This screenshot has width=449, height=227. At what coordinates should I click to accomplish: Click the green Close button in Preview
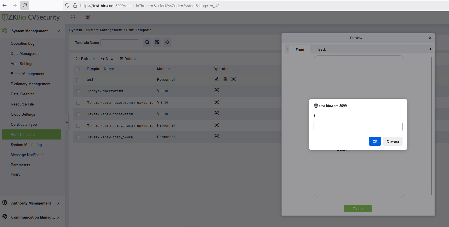pyautogui.click(x=358, y=209)
